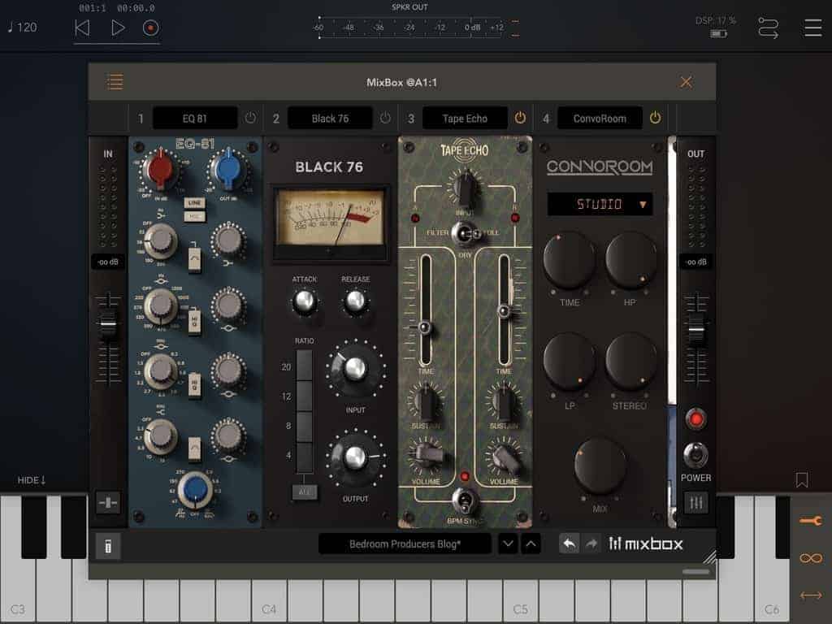This screenshot has height=624, width=832.
Task: Click the wrench settings icon
Action: (x=810, y=521)
